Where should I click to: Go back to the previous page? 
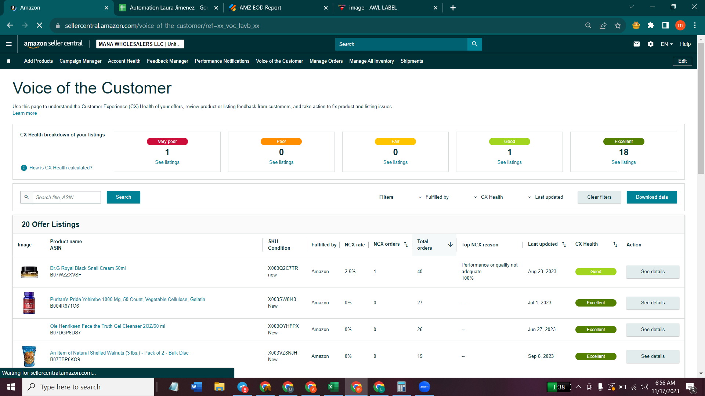10,25
